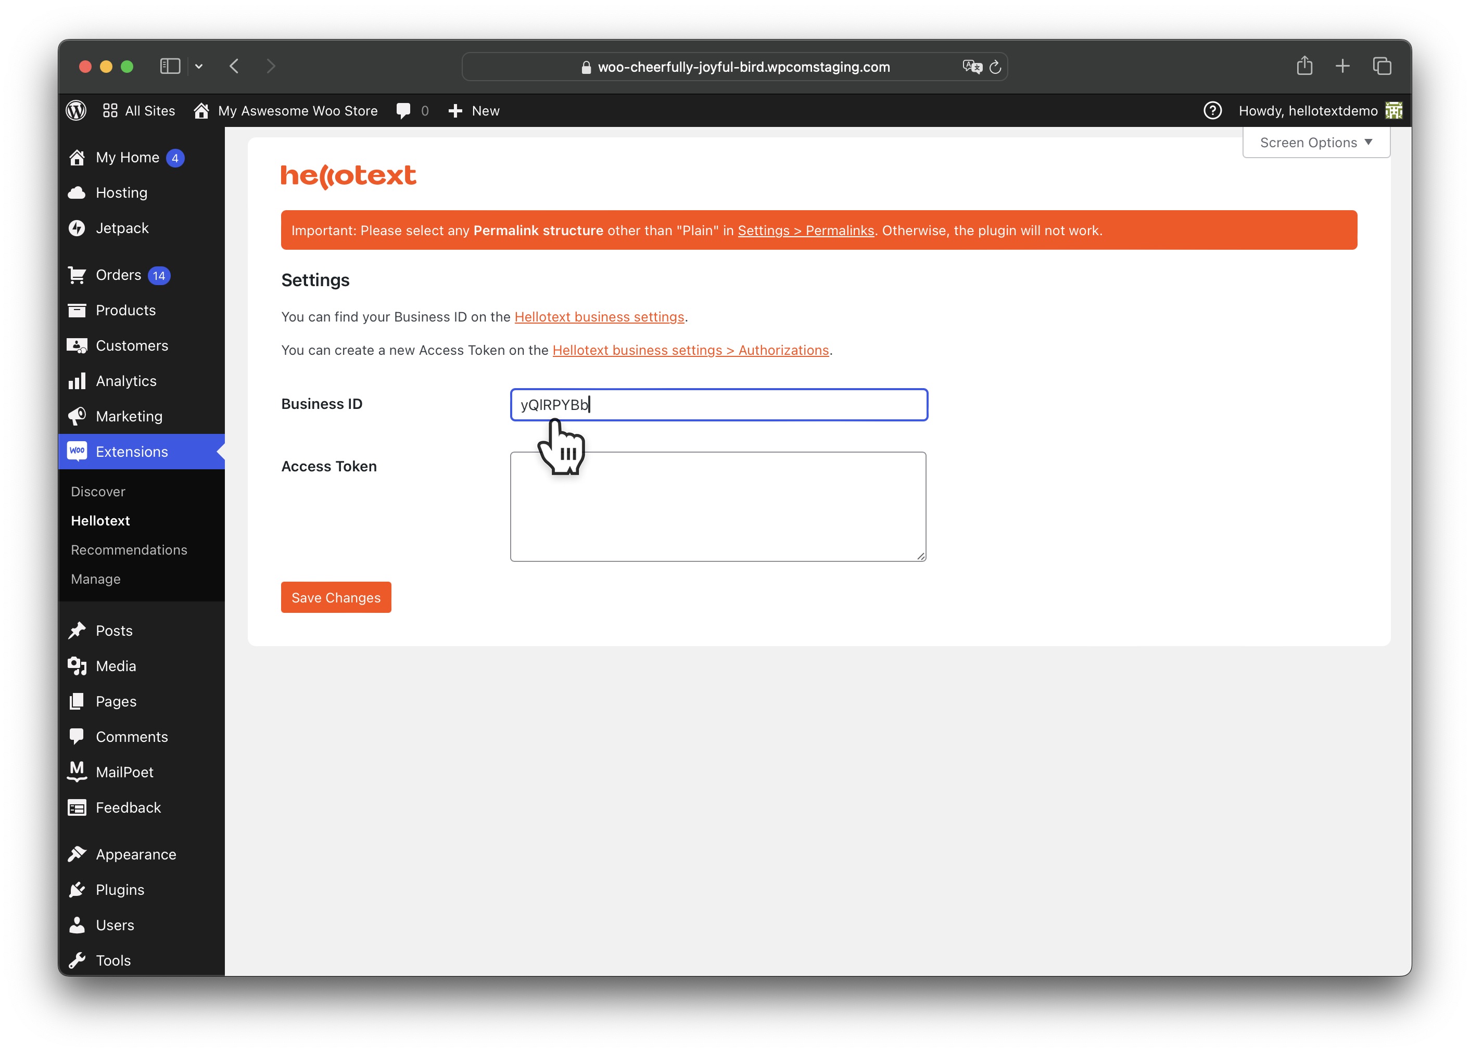Toggle the Safari sidebar icon
This screenshot has height=1053, width=1470.
170,66
